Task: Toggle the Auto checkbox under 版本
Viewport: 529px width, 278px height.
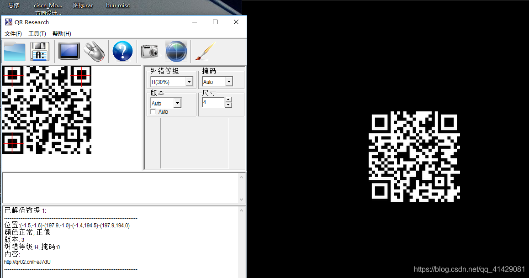Action: (153, 111)
